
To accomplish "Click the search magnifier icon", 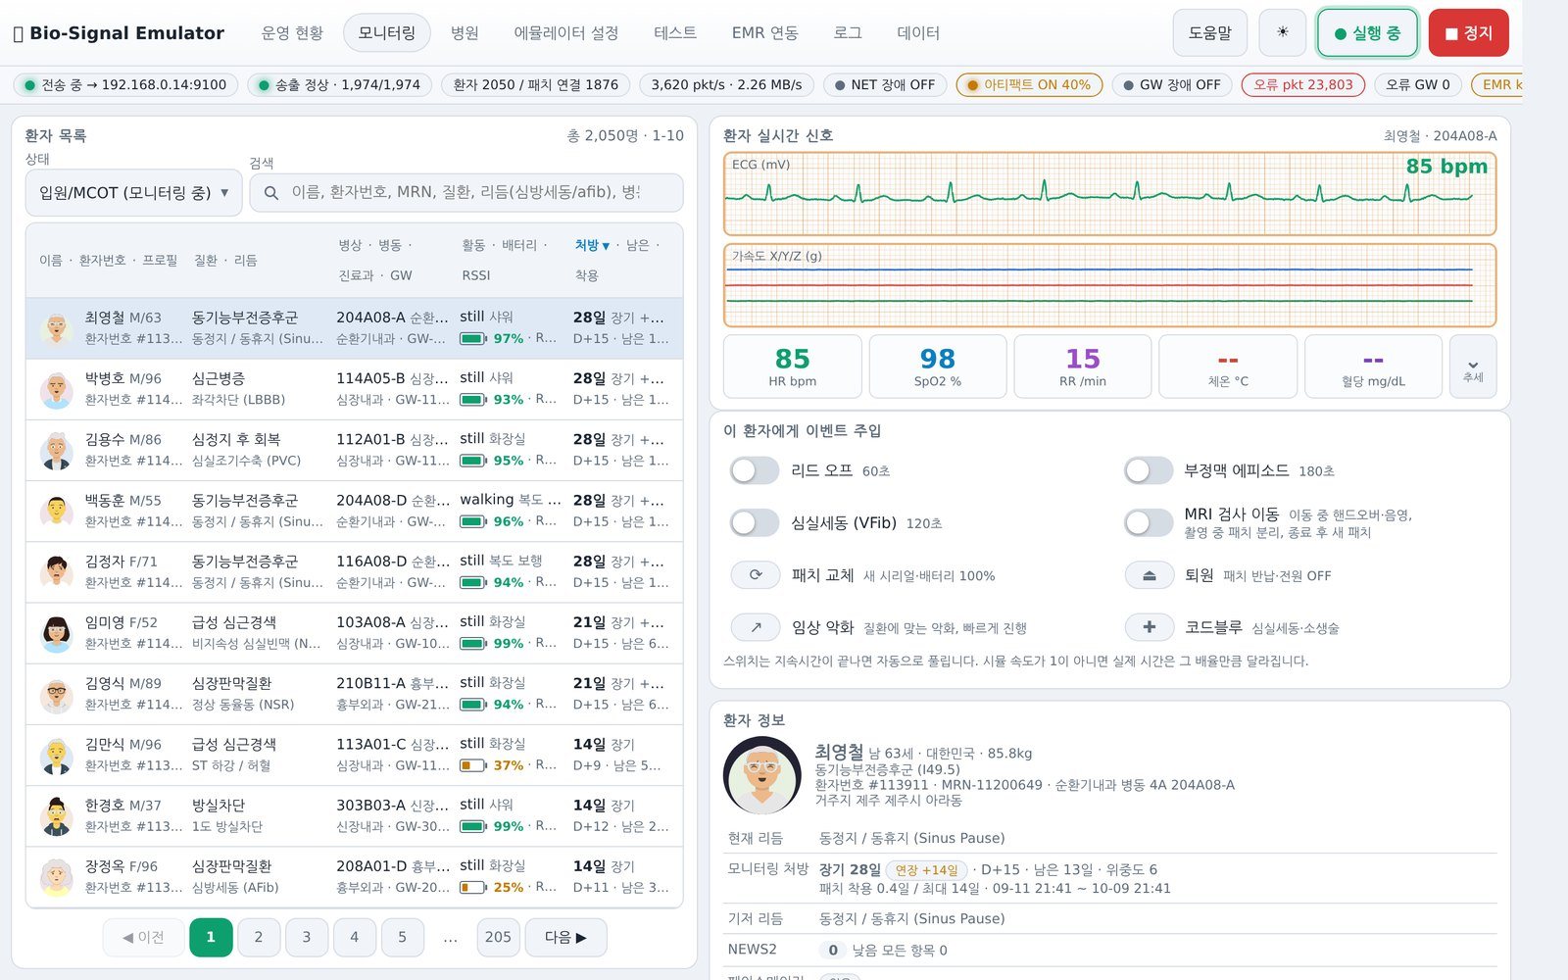I will [271, 193].
